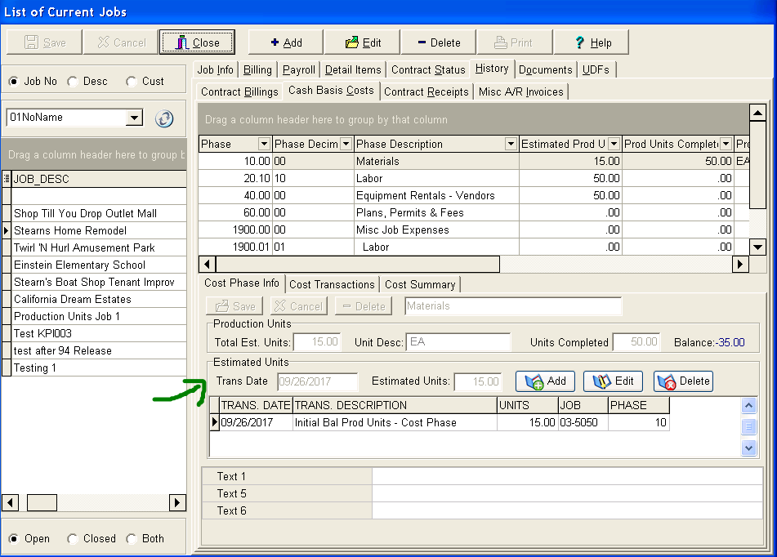Switch to the Payroll tab
Image resolution: width=777 pixels, height=557 pixels.
click(299, 70)
